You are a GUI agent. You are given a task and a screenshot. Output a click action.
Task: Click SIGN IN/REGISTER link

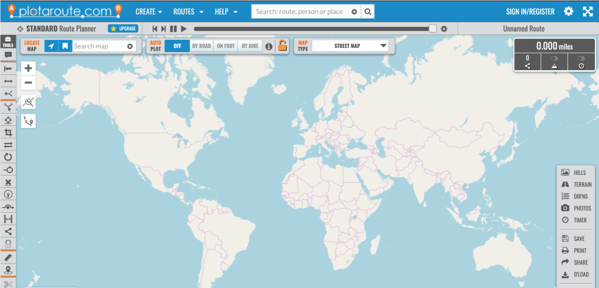530,12
